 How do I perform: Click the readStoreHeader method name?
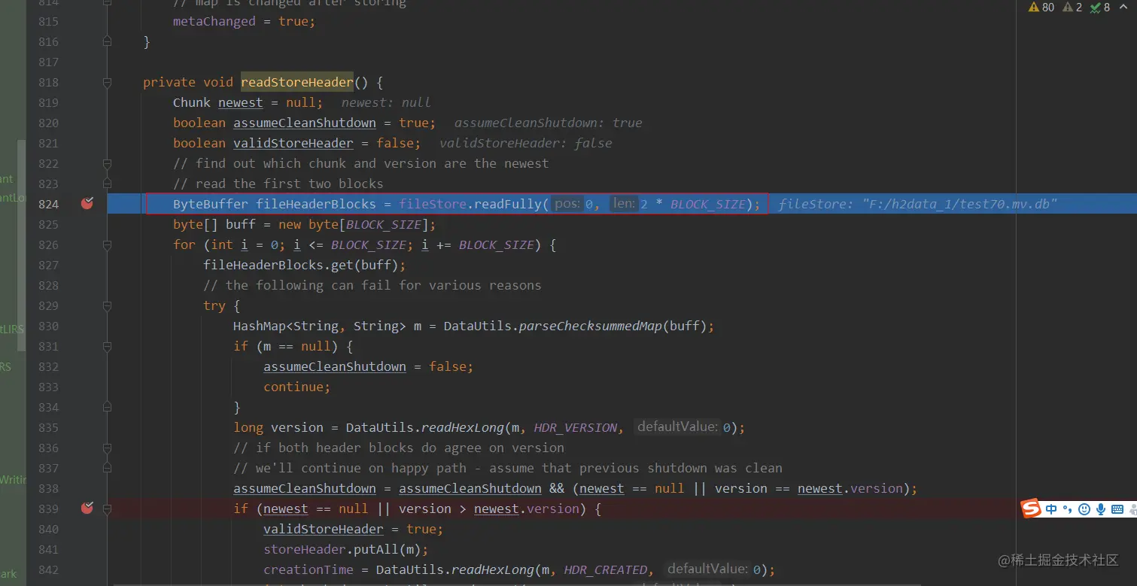click(x=296, y=82)
